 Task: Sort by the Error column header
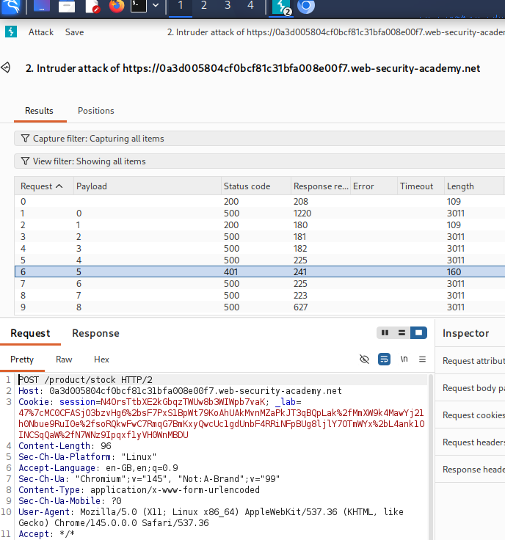tap(374, 186)
